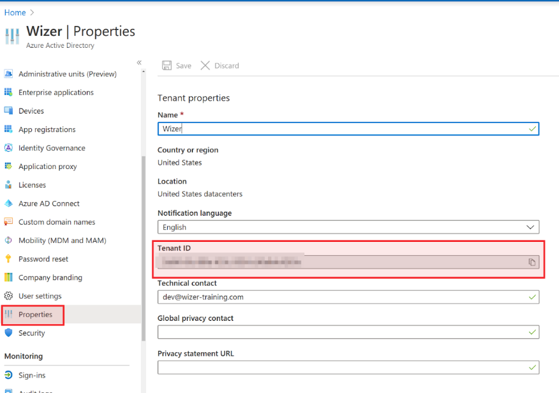Click the Devices icon in sidebar
The width and height of the screenshot is (559, 393).
coord(8,111)
